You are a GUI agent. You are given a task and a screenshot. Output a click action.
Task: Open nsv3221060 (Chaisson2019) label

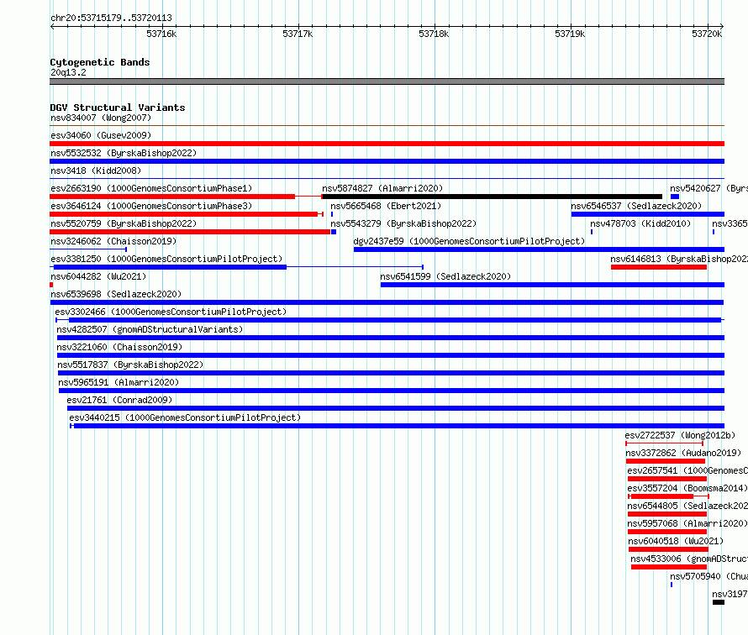click(119, 347)
